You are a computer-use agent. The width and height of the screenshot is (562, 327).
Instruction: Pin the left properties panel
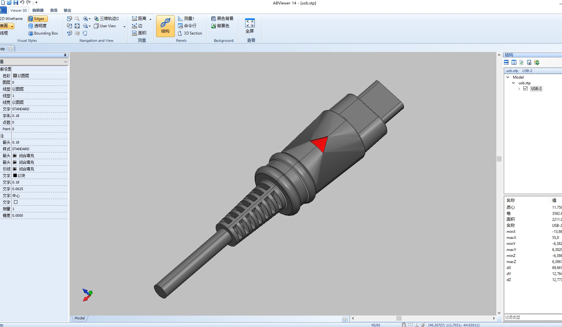click(65, 55)
